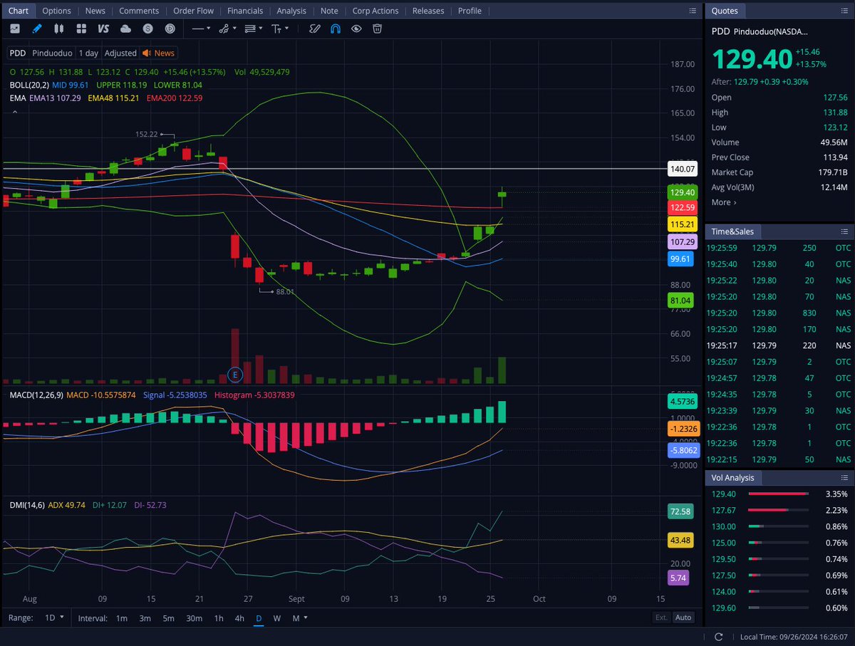Select the 1m interval
The image size is (855, 646).
(x=122, y=618)
